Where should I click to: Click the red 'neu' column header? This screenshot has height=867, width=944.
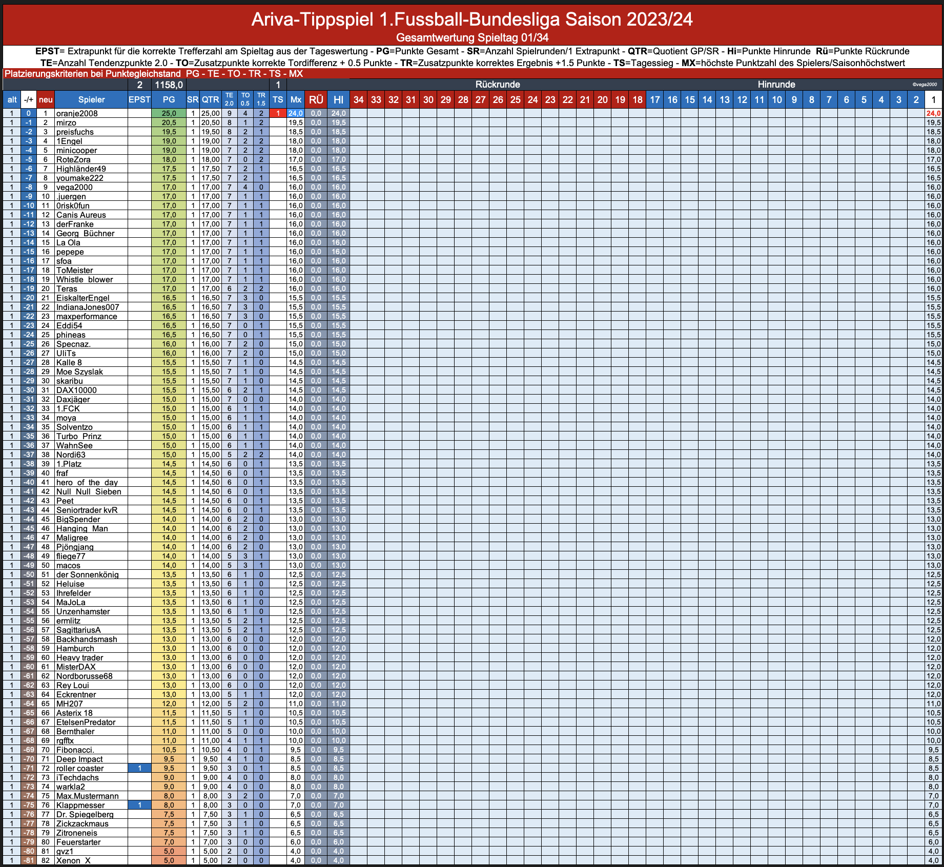(x=46, y=99)
